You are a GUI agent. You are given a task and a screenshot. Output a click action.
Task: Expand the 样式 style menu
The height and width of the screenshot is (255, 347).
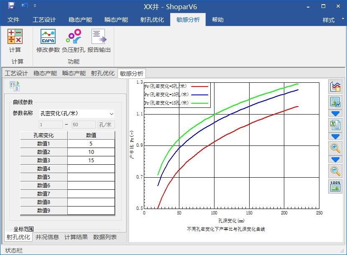[x=331, y=20]
